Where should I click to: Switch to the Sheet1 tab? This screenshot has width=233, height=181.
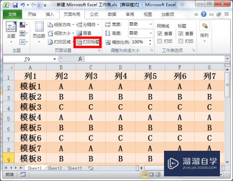tap(34, 168)
